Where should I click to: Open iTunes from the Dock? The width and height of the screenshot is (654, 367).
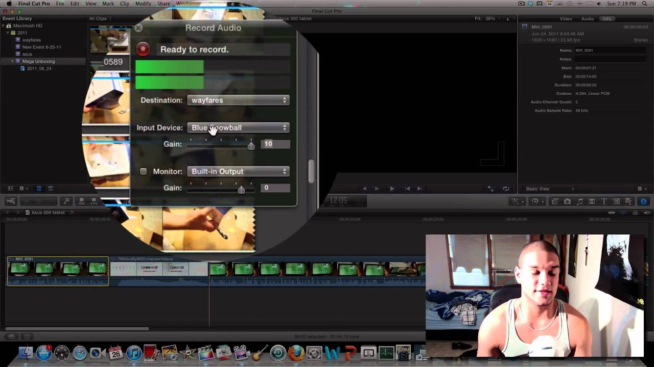[133, 353]
